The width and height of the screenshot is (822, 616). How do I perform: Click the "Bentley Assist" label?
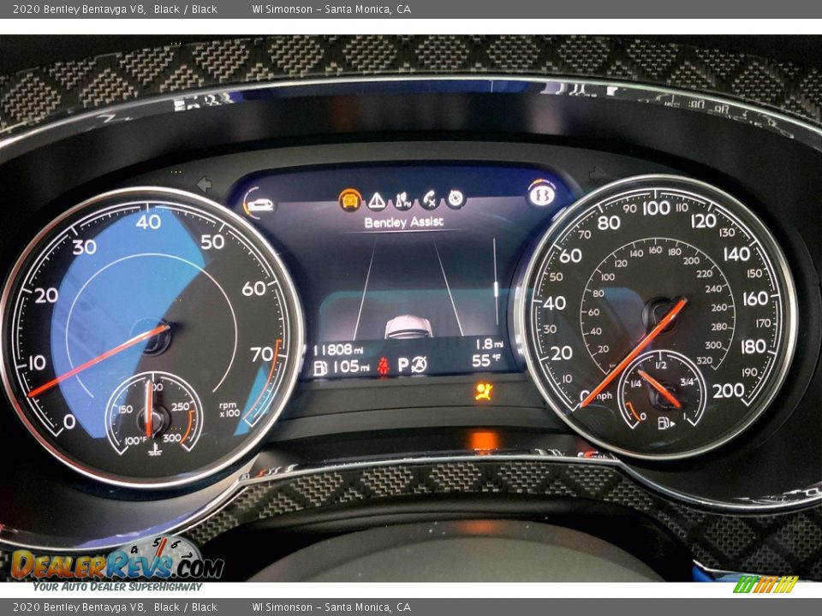403,222
